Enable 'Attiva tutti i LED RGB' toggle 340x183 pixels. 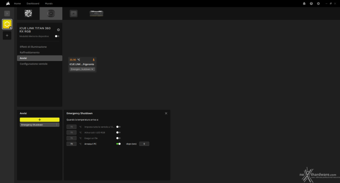[x=118, y=132]
